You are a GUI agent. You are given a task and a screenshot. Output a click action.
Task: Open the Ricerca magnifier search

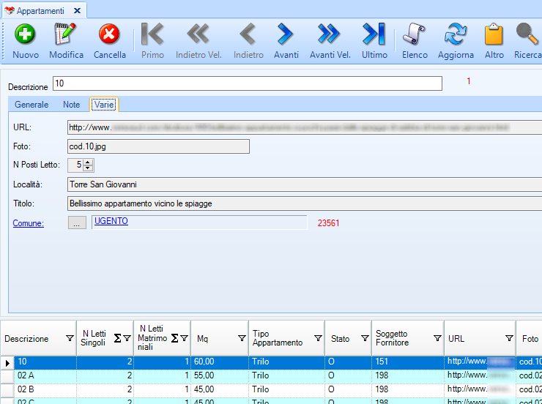(527, 34)
